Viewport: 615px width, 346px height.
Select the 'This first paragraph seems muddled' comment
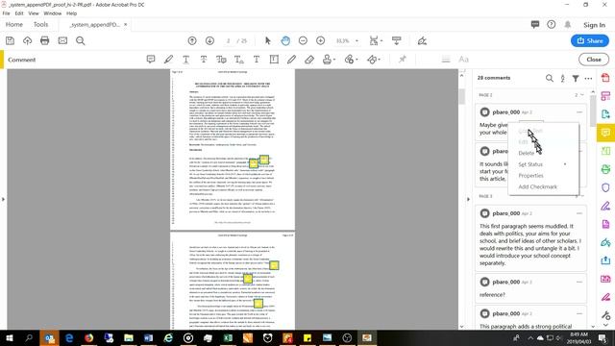[530, 238]
